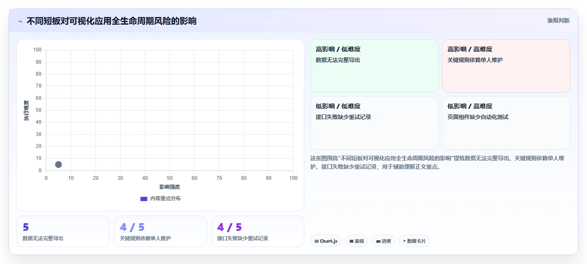Viewport: 587px width, 264px height.
Task: Click the icon inside the 进度 chip
Action: [x=378, y=241]
